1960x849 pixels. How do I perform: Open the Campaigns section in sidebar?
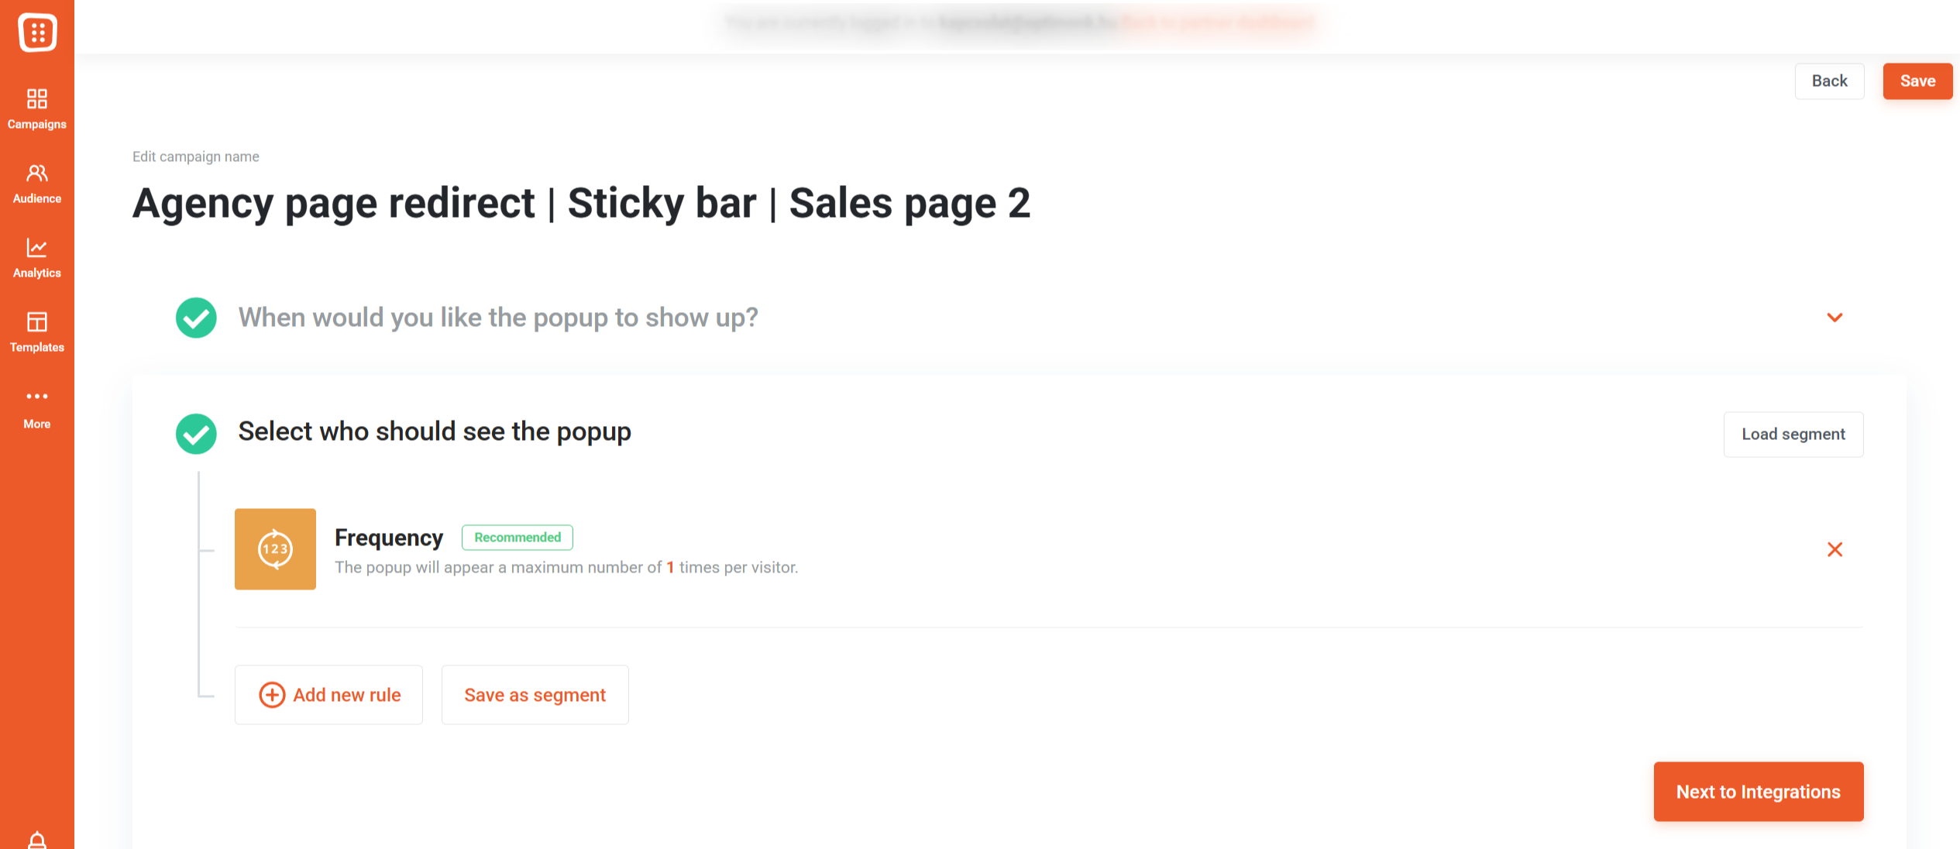click(36, 109)
